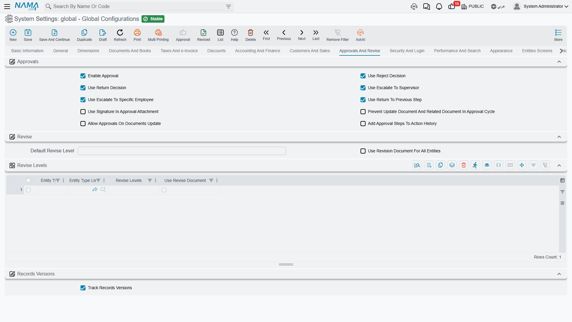
Task: Click the Approval toolbar button
Action: point(183,35)
